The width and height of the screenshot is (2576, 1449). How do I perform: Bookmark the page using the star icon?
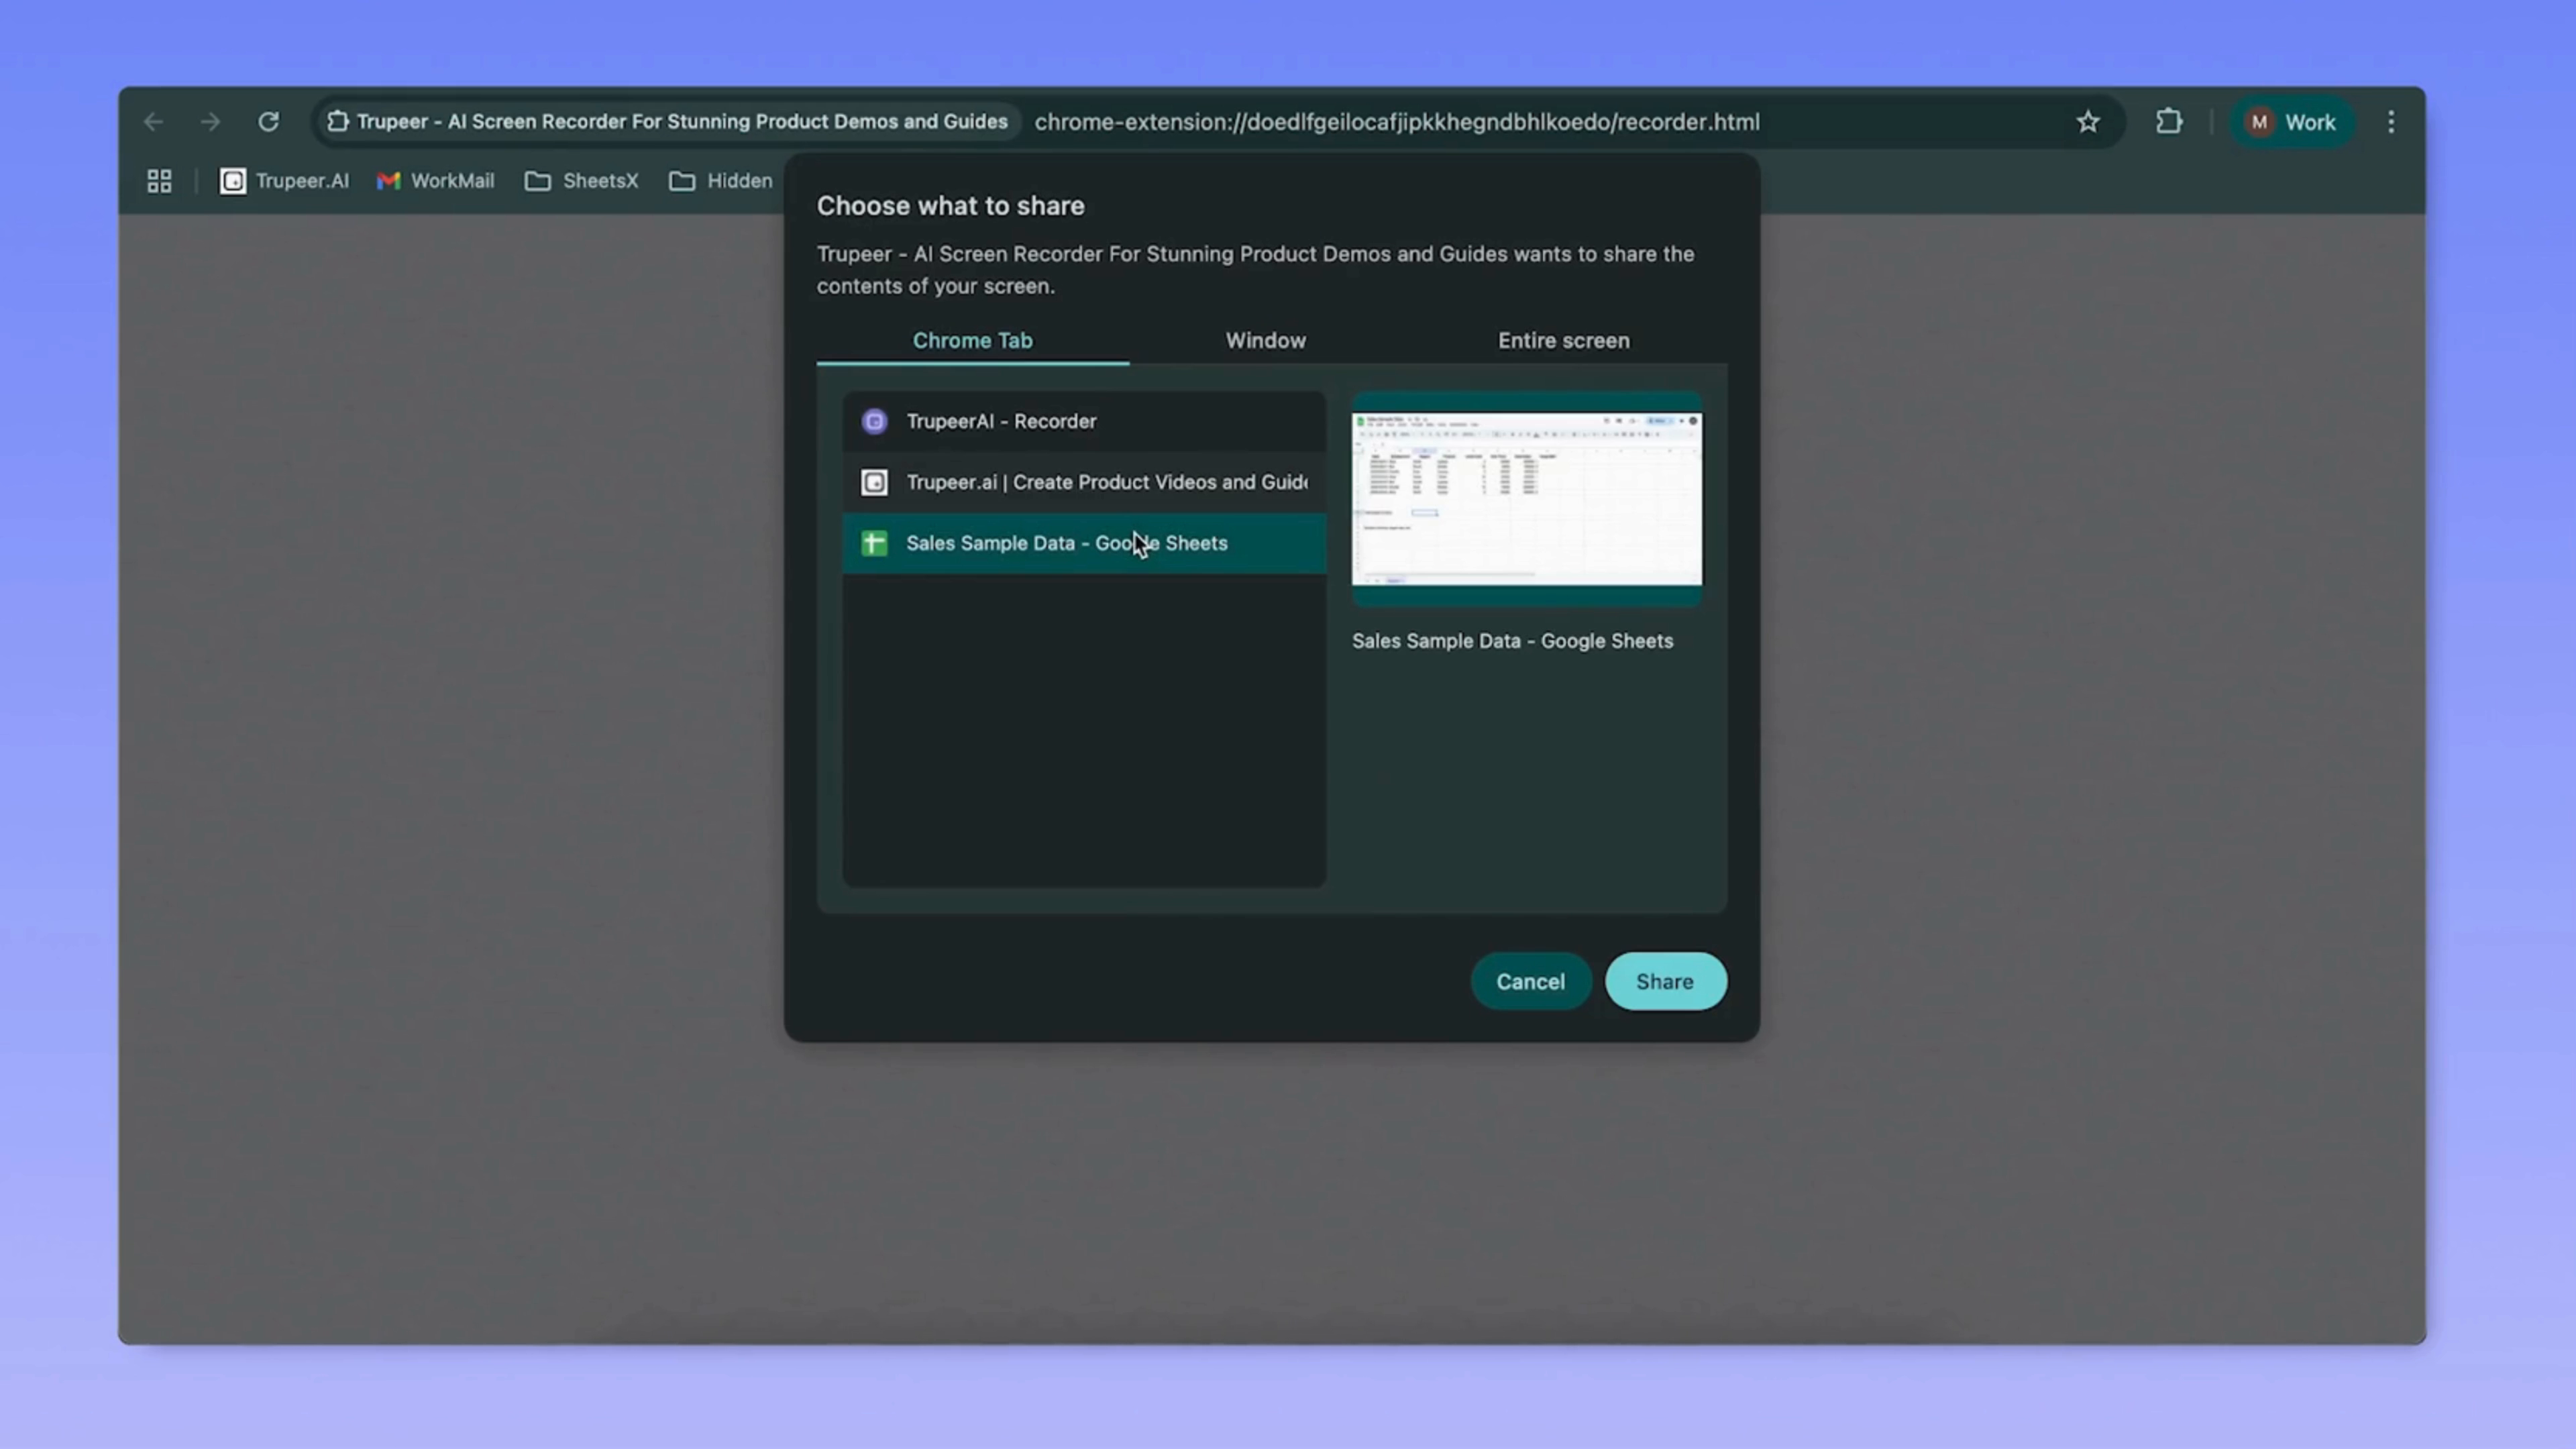pos(2088,121)
